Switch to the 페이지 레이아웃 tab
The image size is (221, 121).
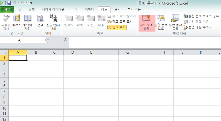[x=53, y=10]
